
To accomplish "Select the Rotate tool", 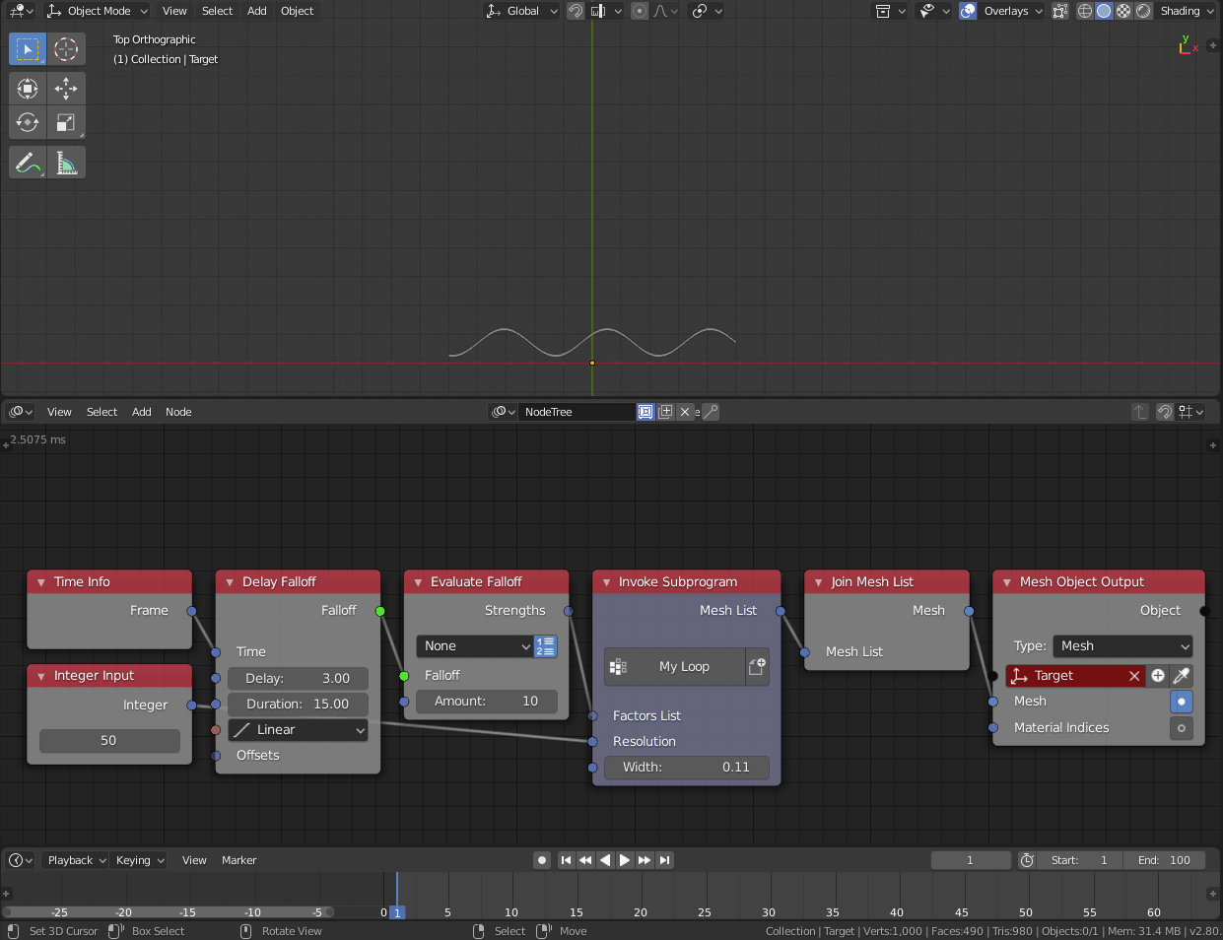I will tap(27, 122).
